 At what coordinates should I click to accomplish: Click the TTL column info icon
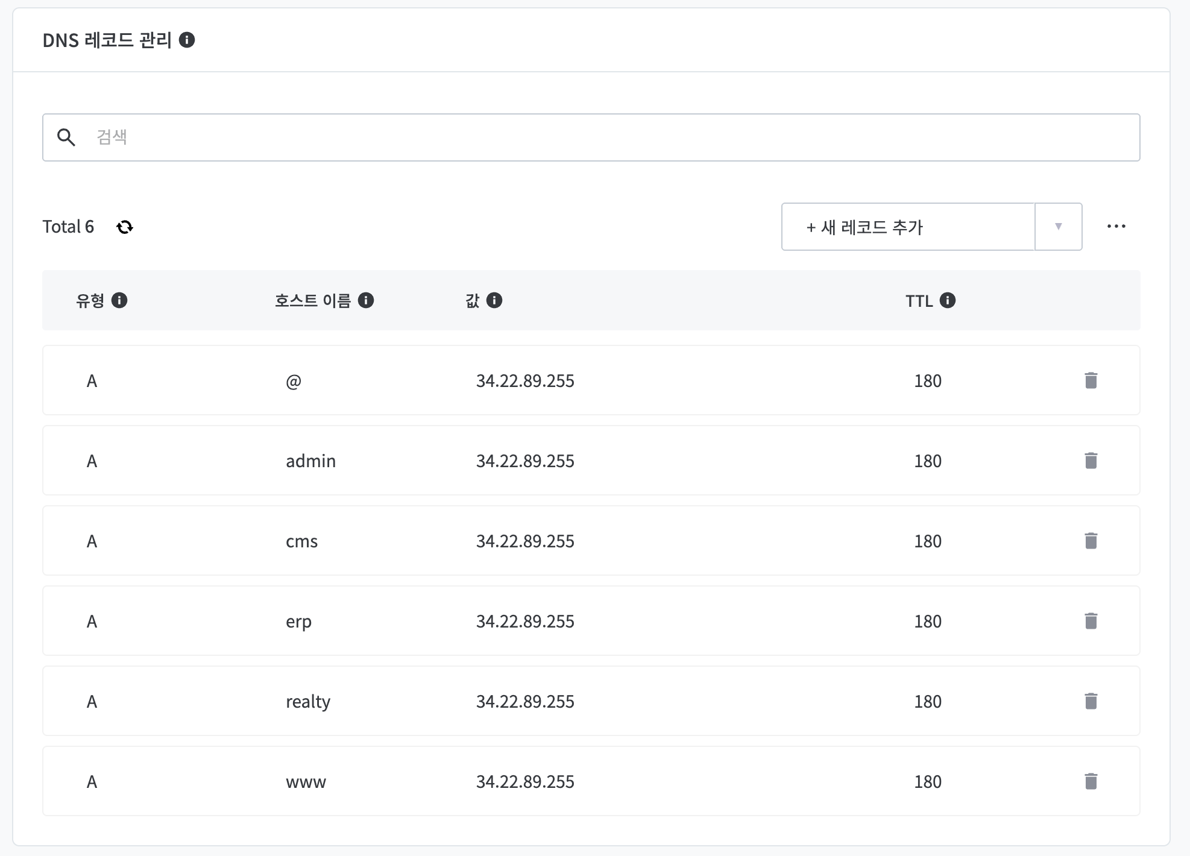(x=948, y=300)
